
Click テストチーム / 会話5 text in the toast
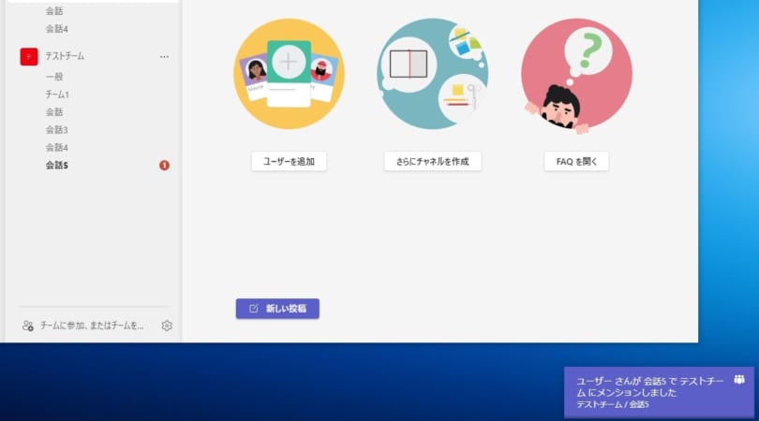(612, 404)
